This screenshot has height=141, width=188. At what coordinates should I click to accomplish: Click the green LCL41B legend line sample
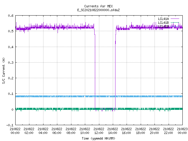(175, 22)
